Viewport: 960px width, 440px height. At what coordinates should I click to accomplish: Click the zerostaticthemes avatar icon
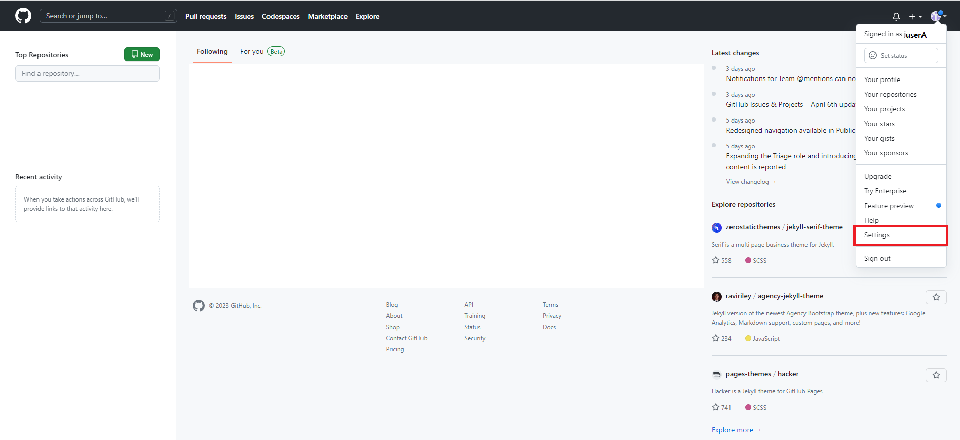pos(716,227)
